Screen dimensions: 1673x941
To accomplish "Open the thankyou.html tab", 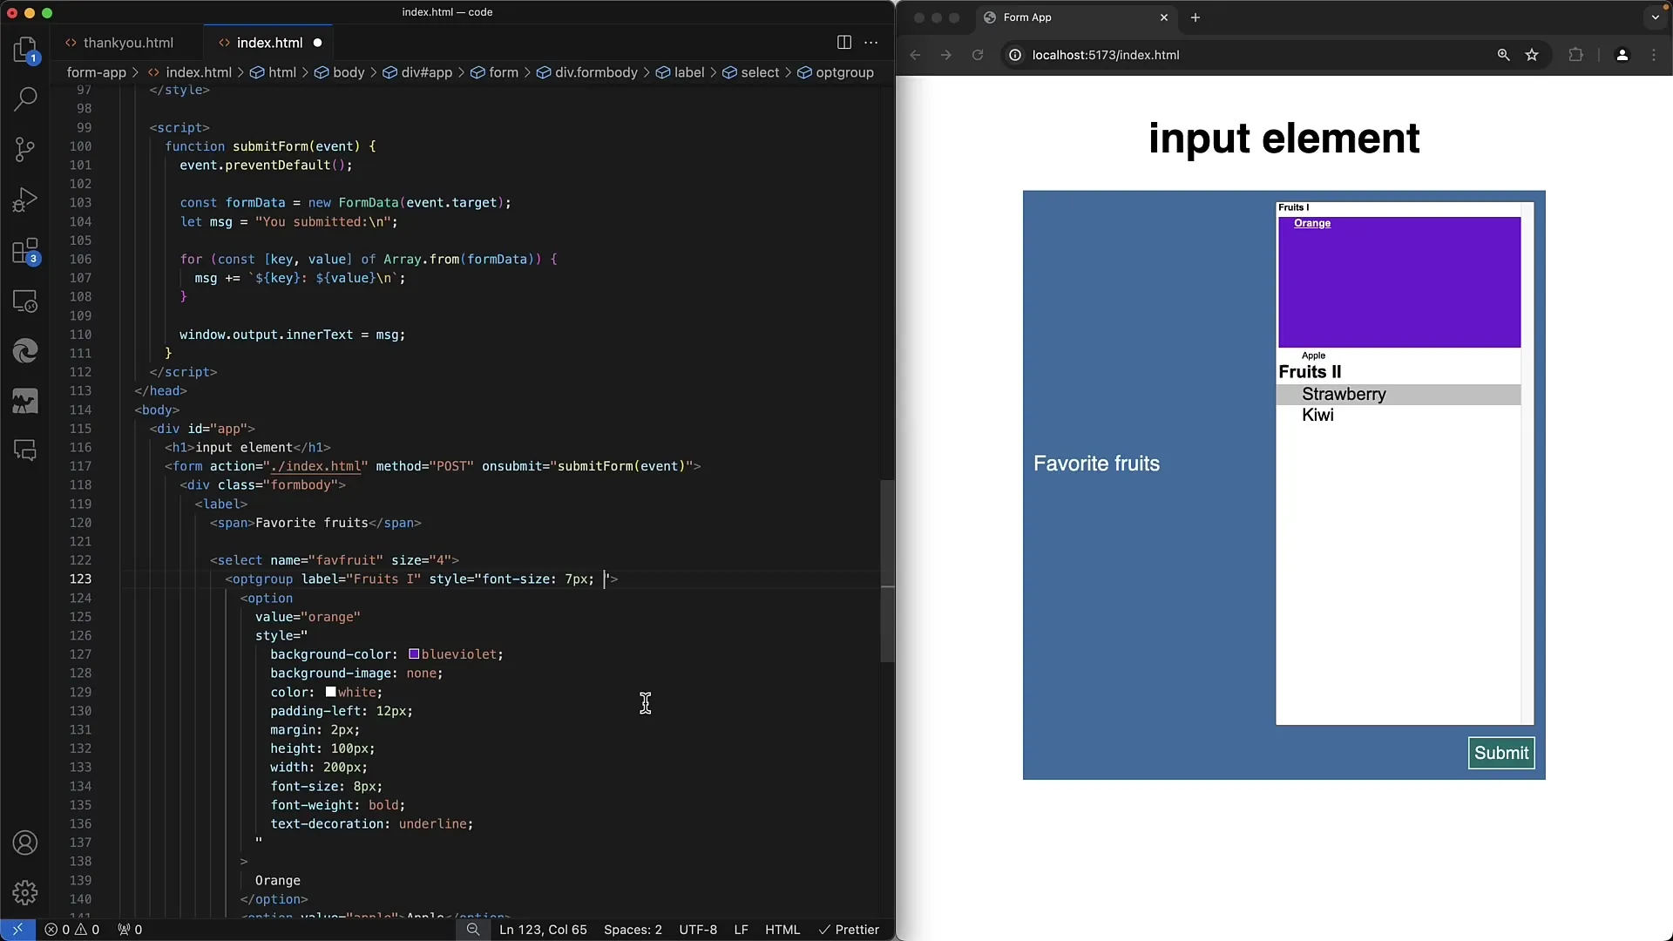I will click(129, 43).
